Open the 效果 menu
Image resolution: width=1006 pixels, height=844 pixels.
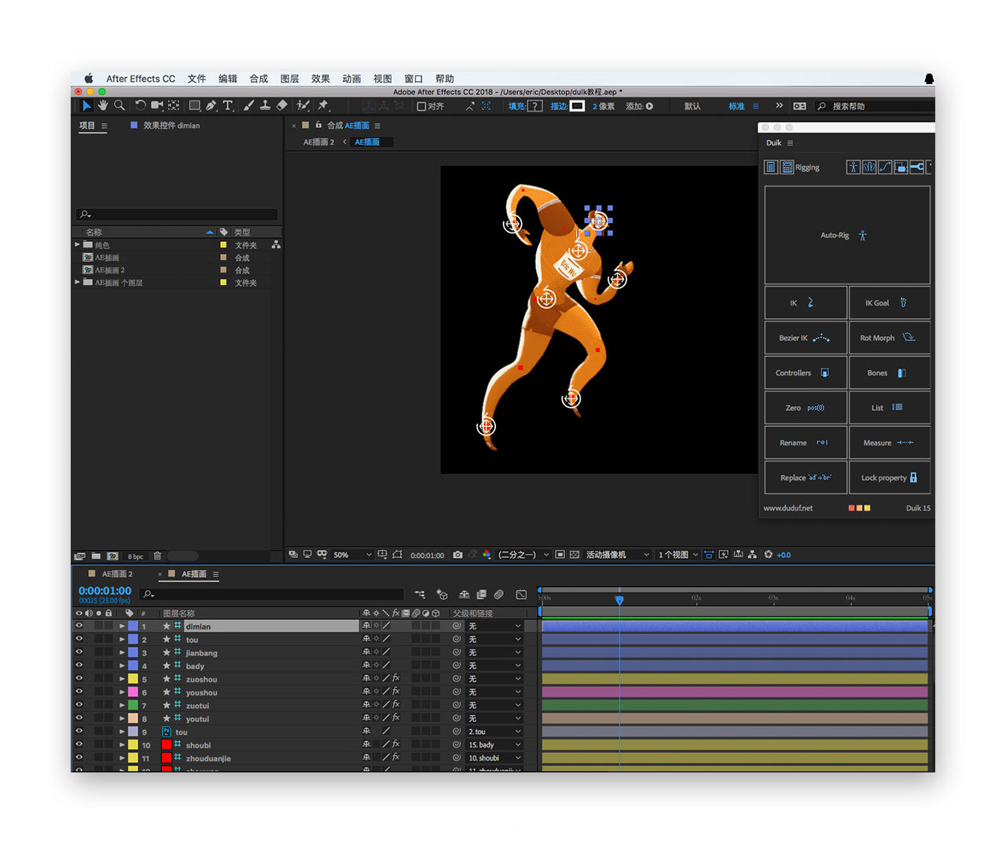pos(321,79)
